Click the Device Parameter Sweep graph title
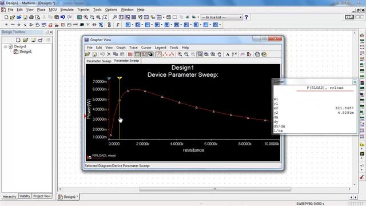This screenshot has width=366, height=206. click(183, 75)
